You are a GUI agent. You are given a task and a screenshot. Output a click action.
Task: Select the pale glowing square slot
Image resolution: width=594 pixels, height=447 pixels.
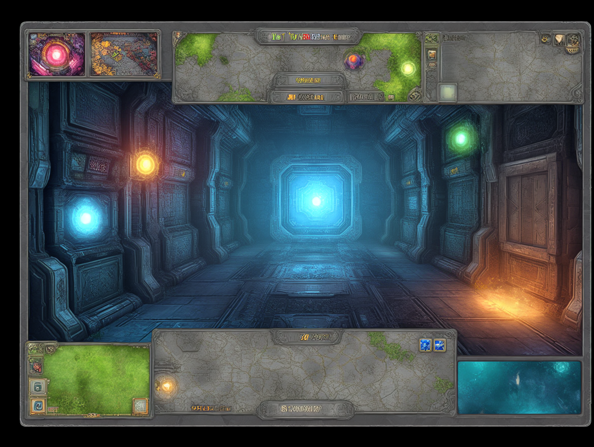(448, 92)
